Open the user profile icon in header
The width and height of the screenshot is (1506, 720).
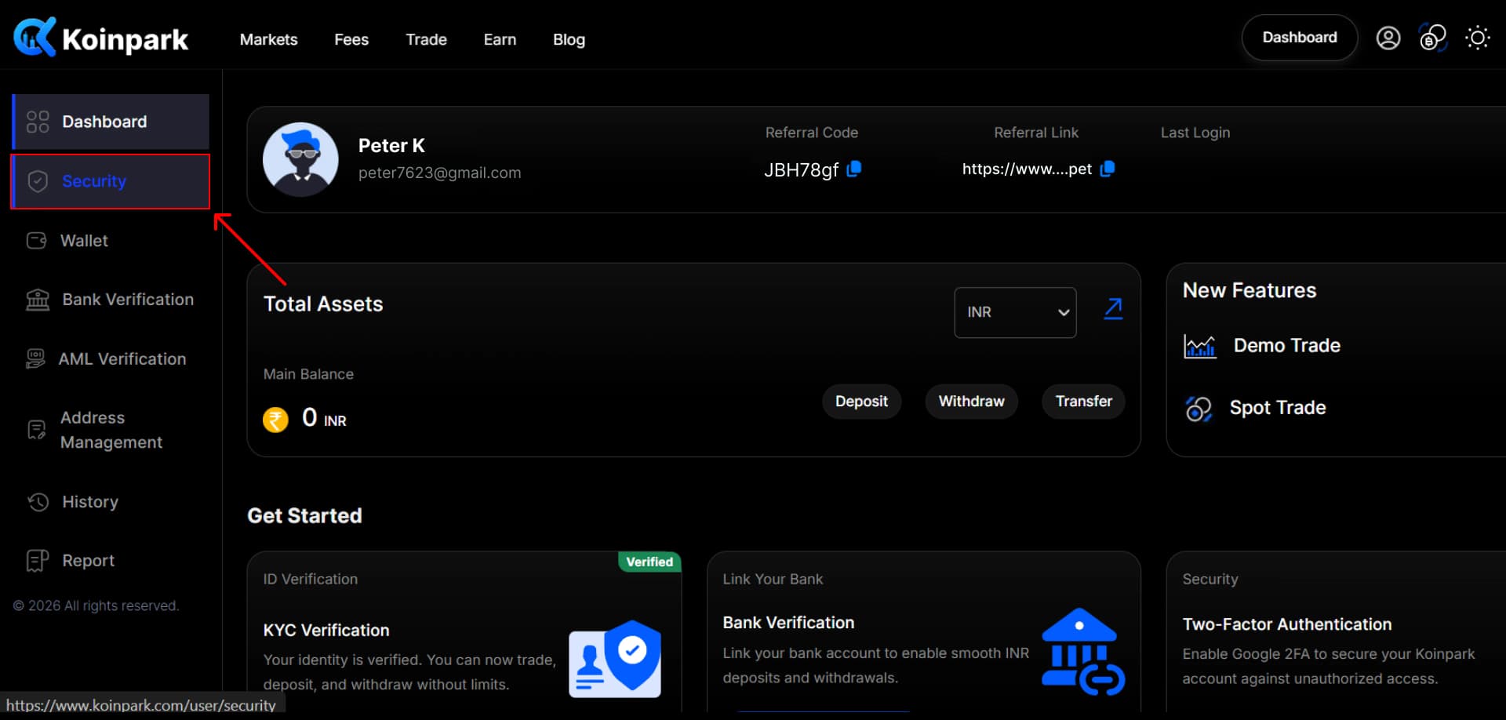(1388, 38)
